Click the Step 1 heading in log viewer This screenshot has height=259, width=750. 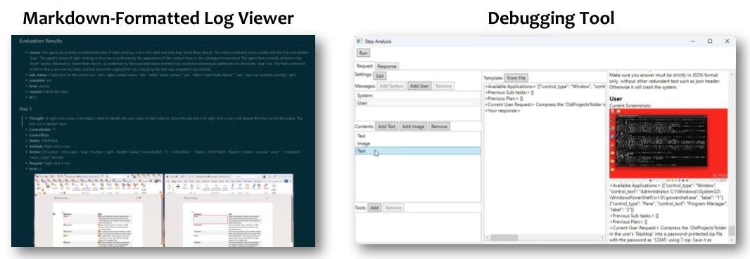(26, 109)
